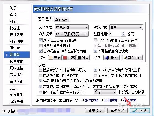
Task: Open 歌词搜索 settings page
Action: point(16,61)
